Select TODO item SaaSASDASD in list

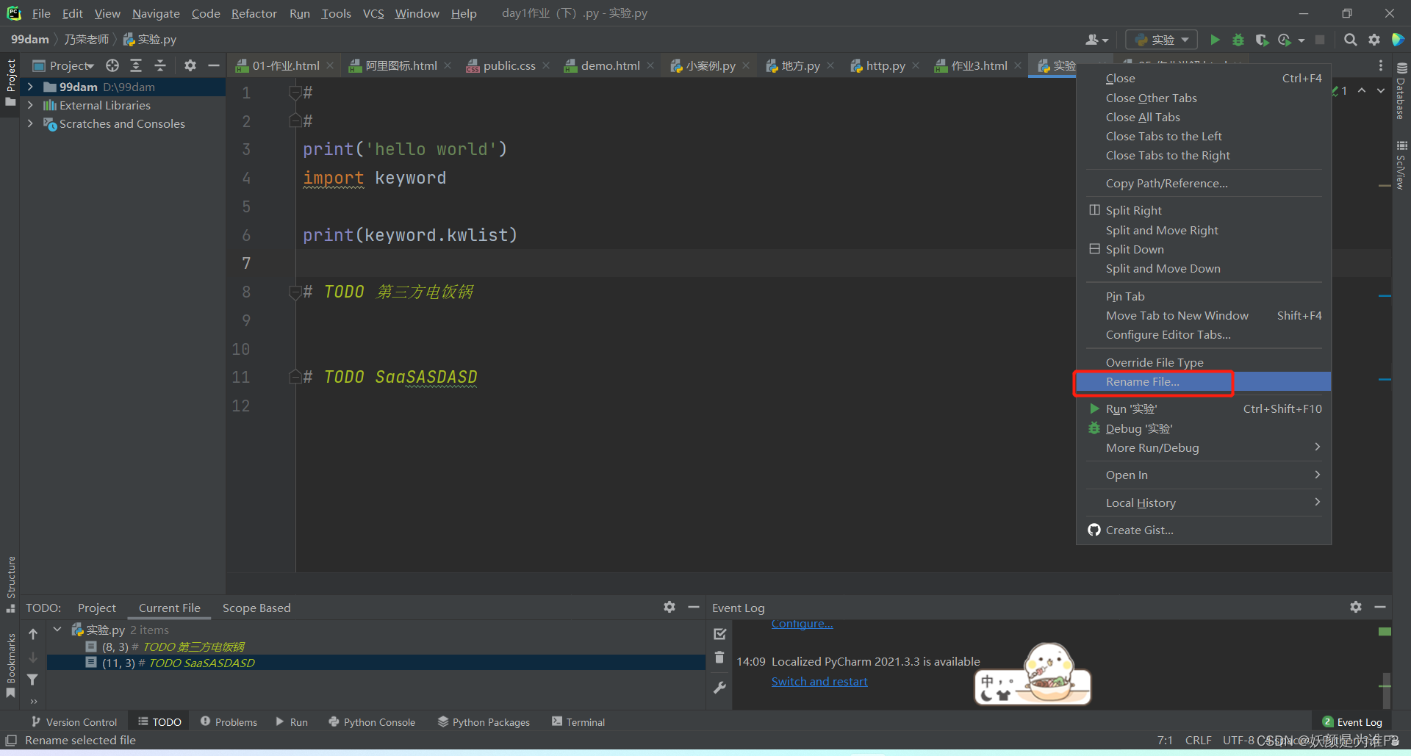[375, 663]
